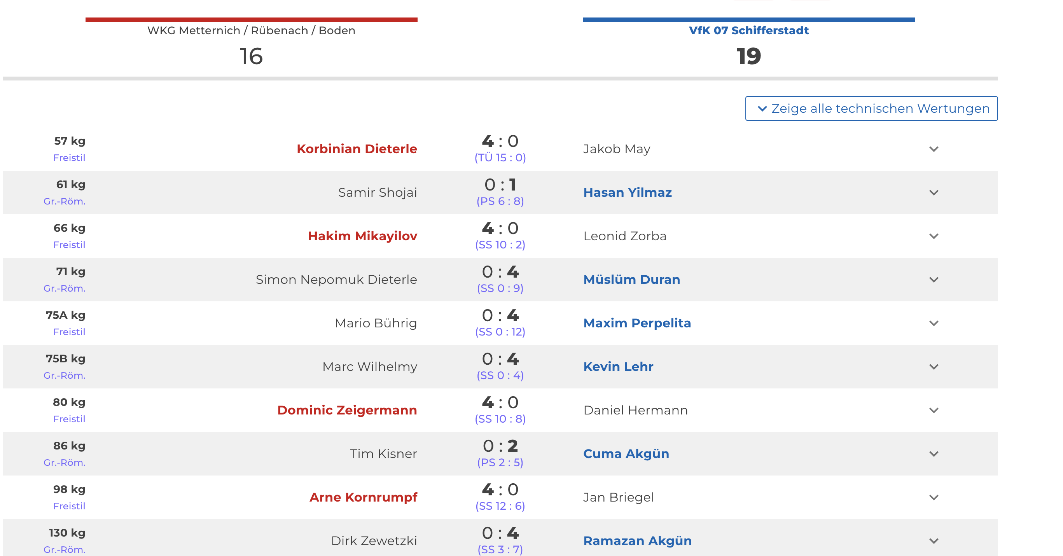Click the TÜ 15 : 0 result text
The height and width of the screenshot is (556, 1063).
click(500, 158)
